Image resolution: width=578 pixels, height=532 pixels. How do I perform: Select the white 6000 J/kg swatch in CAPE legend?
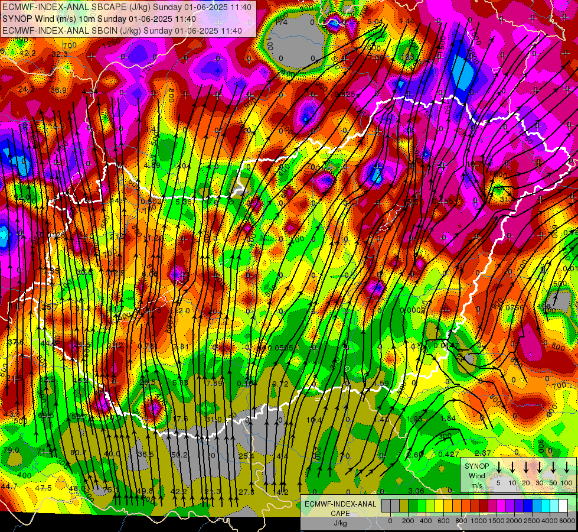point(563,505)
